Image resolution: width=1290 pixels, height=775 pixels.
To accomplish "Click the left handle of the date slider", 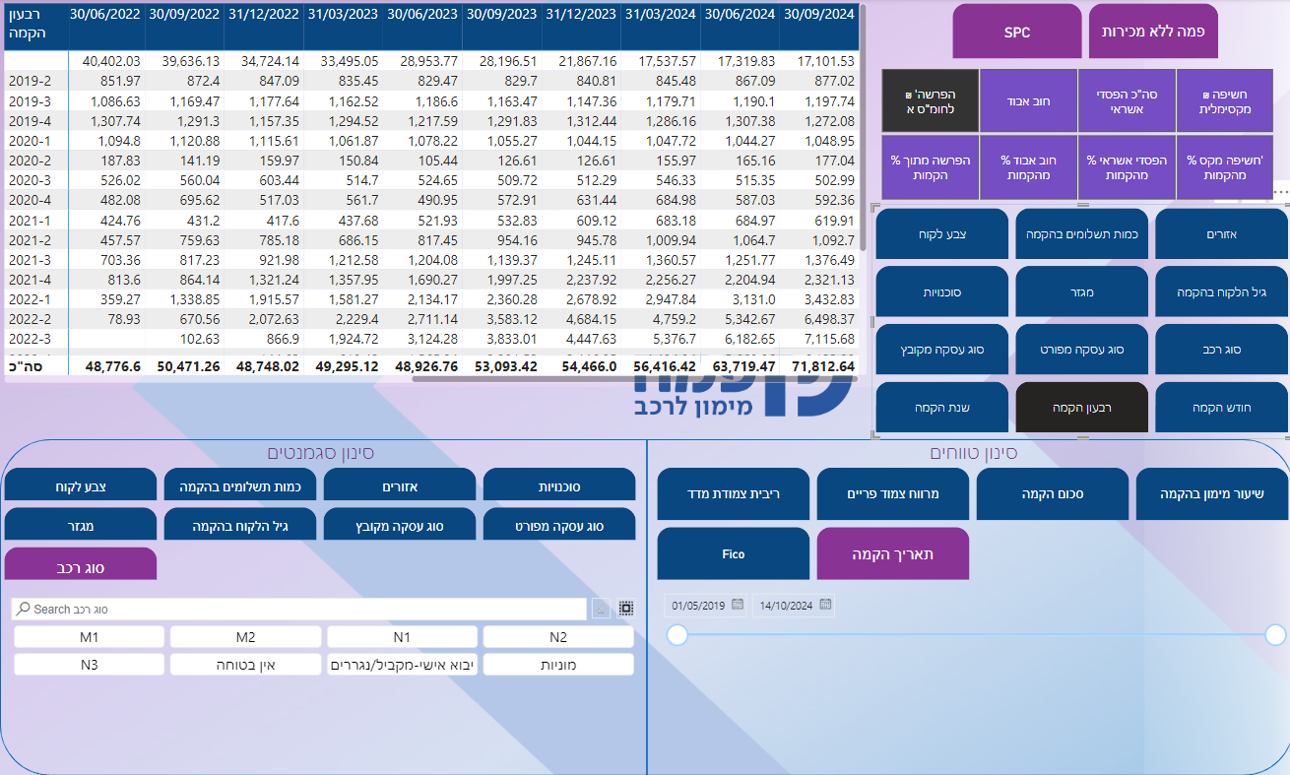I will click(677, 635).
